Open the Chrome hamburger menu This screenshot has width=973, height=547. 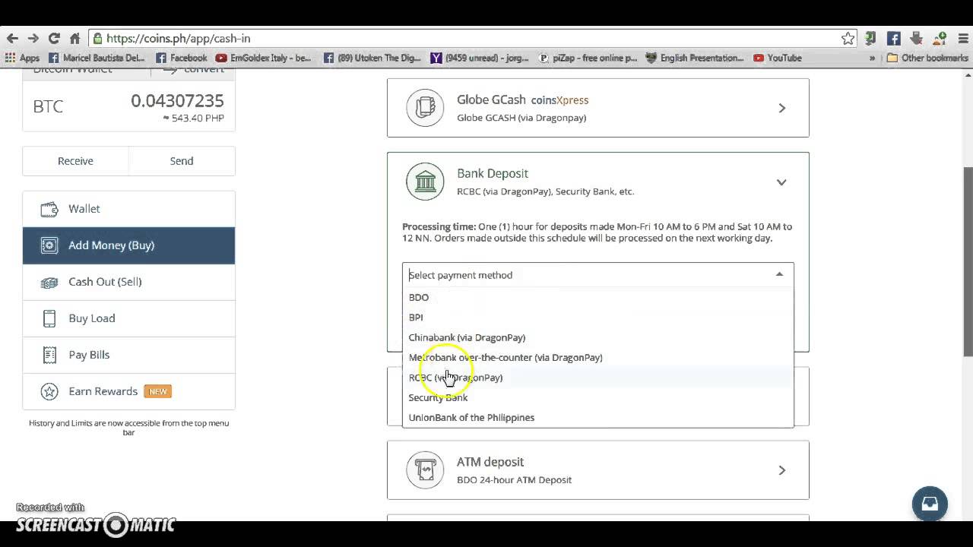pyautogui.click(x=962, y=38)
